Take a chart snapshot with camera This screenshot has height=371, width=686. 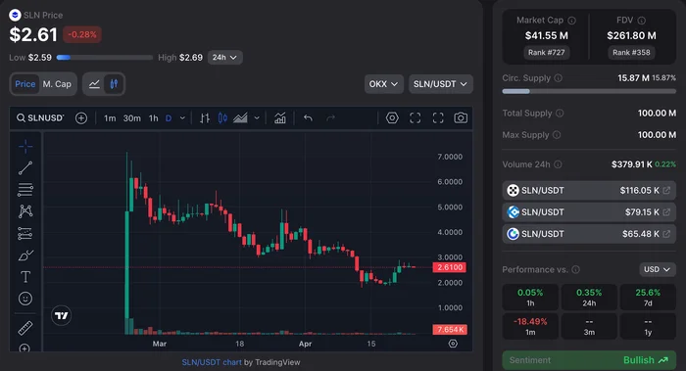click(461, 118)
